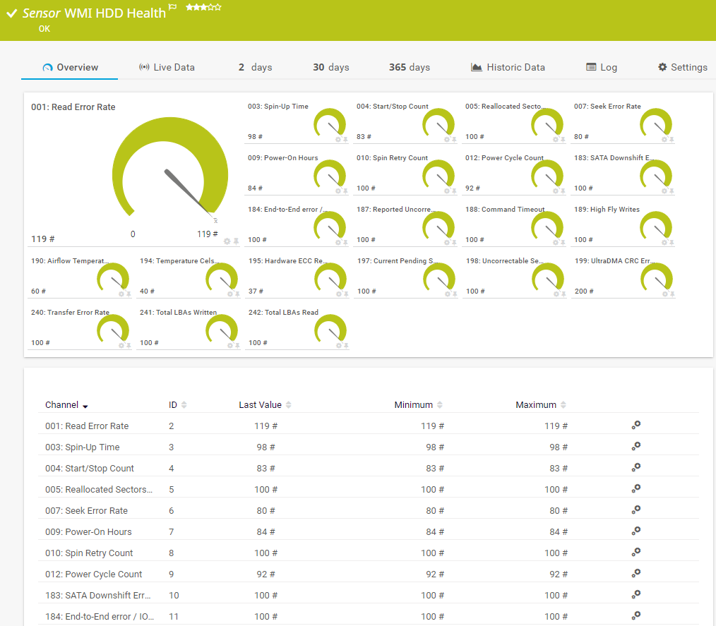Open channel settings for 001: Read Error Rate row
This screenshot has height=626, width=716.
[636, 425]
